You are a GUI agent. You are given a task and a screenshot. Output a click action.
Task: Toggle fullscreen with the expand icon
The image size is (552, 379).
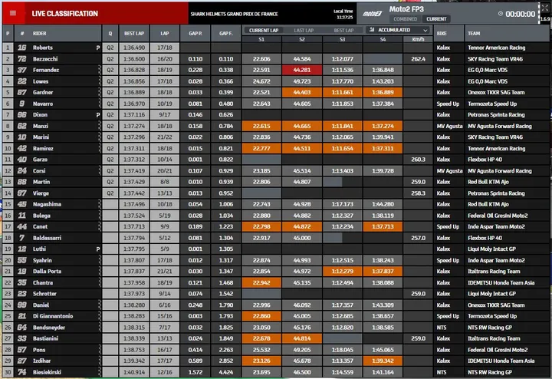(x=544, y=8)
